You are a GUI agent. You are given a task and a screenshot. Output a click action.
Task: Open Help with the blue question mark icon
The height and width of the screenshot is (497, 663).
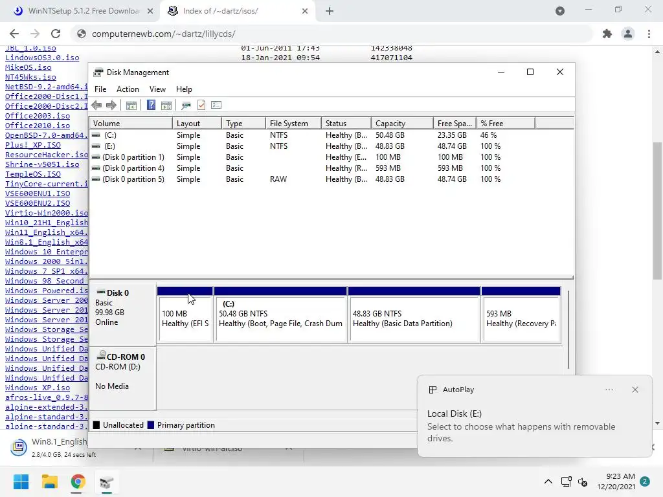[x=151, y=105]
